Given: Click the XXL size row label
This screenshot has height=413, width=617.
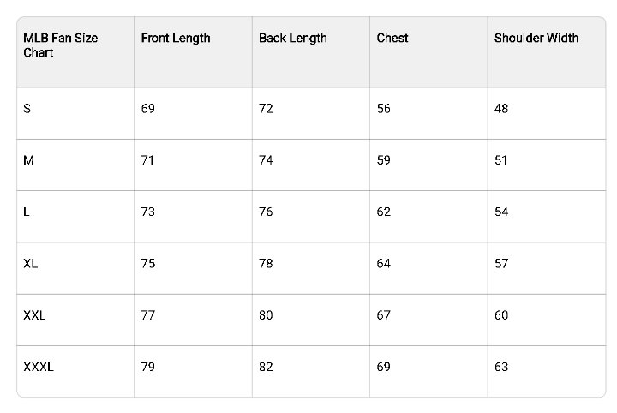Looking at the screenshot, I should click(34, 315).
